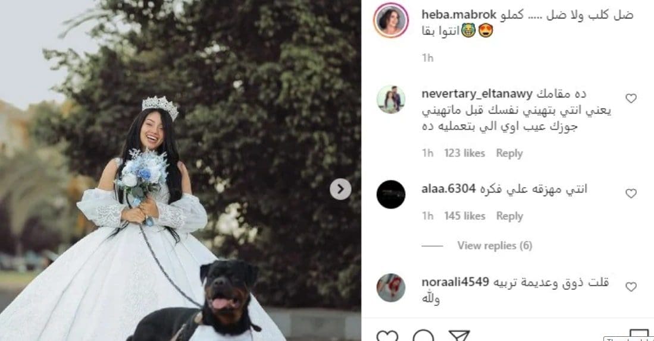
Task: Show 123 likes on first comment
Action: pyautogui.click(x=464, y=153)
